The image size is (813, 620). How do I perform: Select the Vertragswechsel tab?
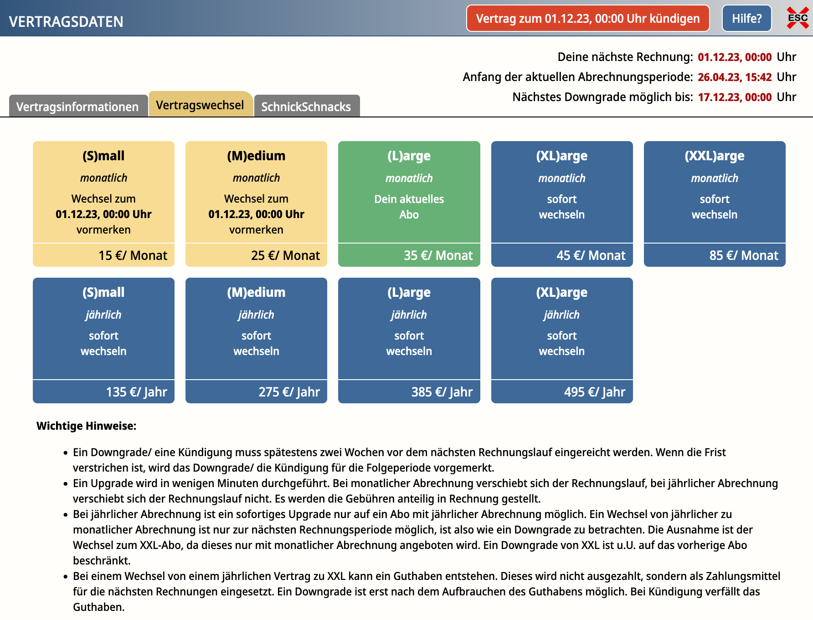click(201, 105)
